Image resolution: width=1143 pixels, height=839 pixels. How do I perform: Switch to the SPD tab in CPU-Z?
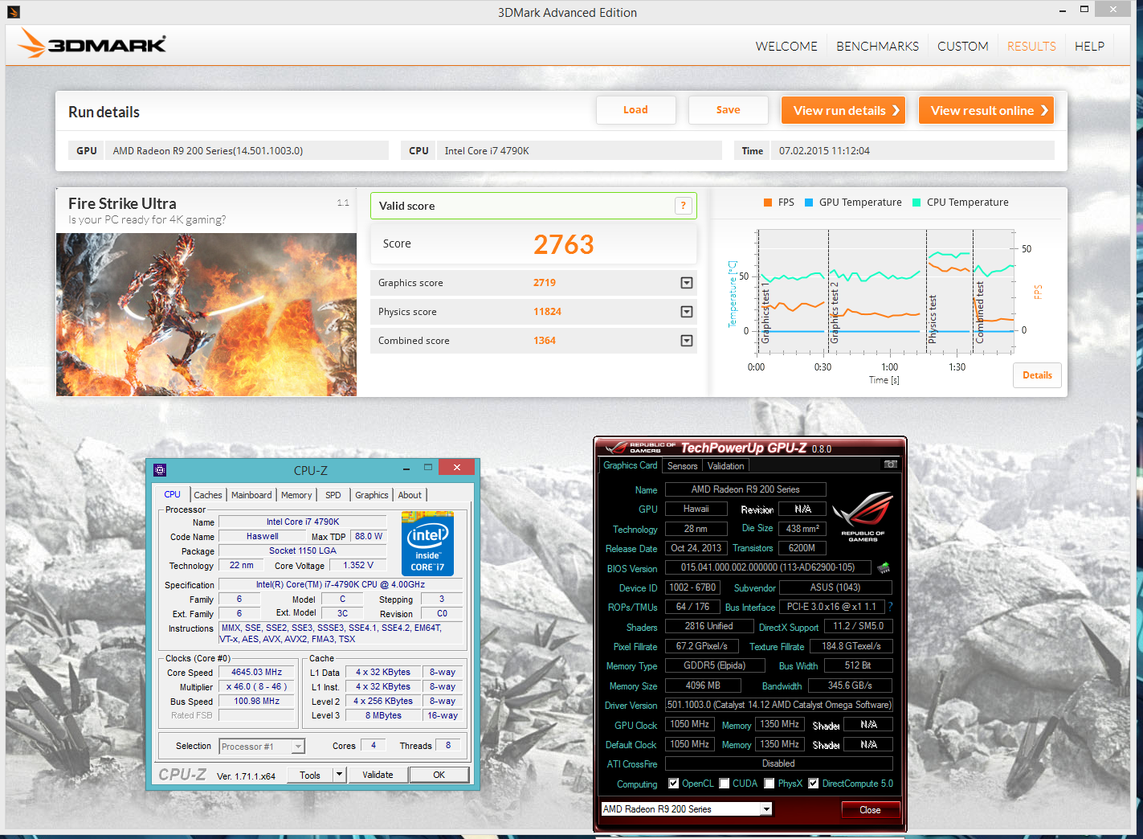pyautogui.click(x=333, y=495)
